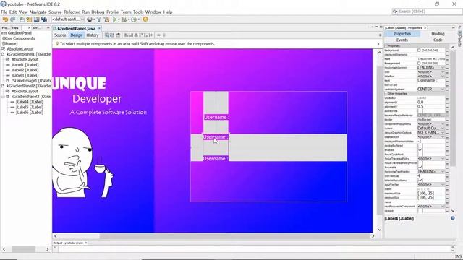Viewport: 463px width, 260px height.
Task: Toggle the doubleBuffered checkbox
Action: tap(420, 146)
